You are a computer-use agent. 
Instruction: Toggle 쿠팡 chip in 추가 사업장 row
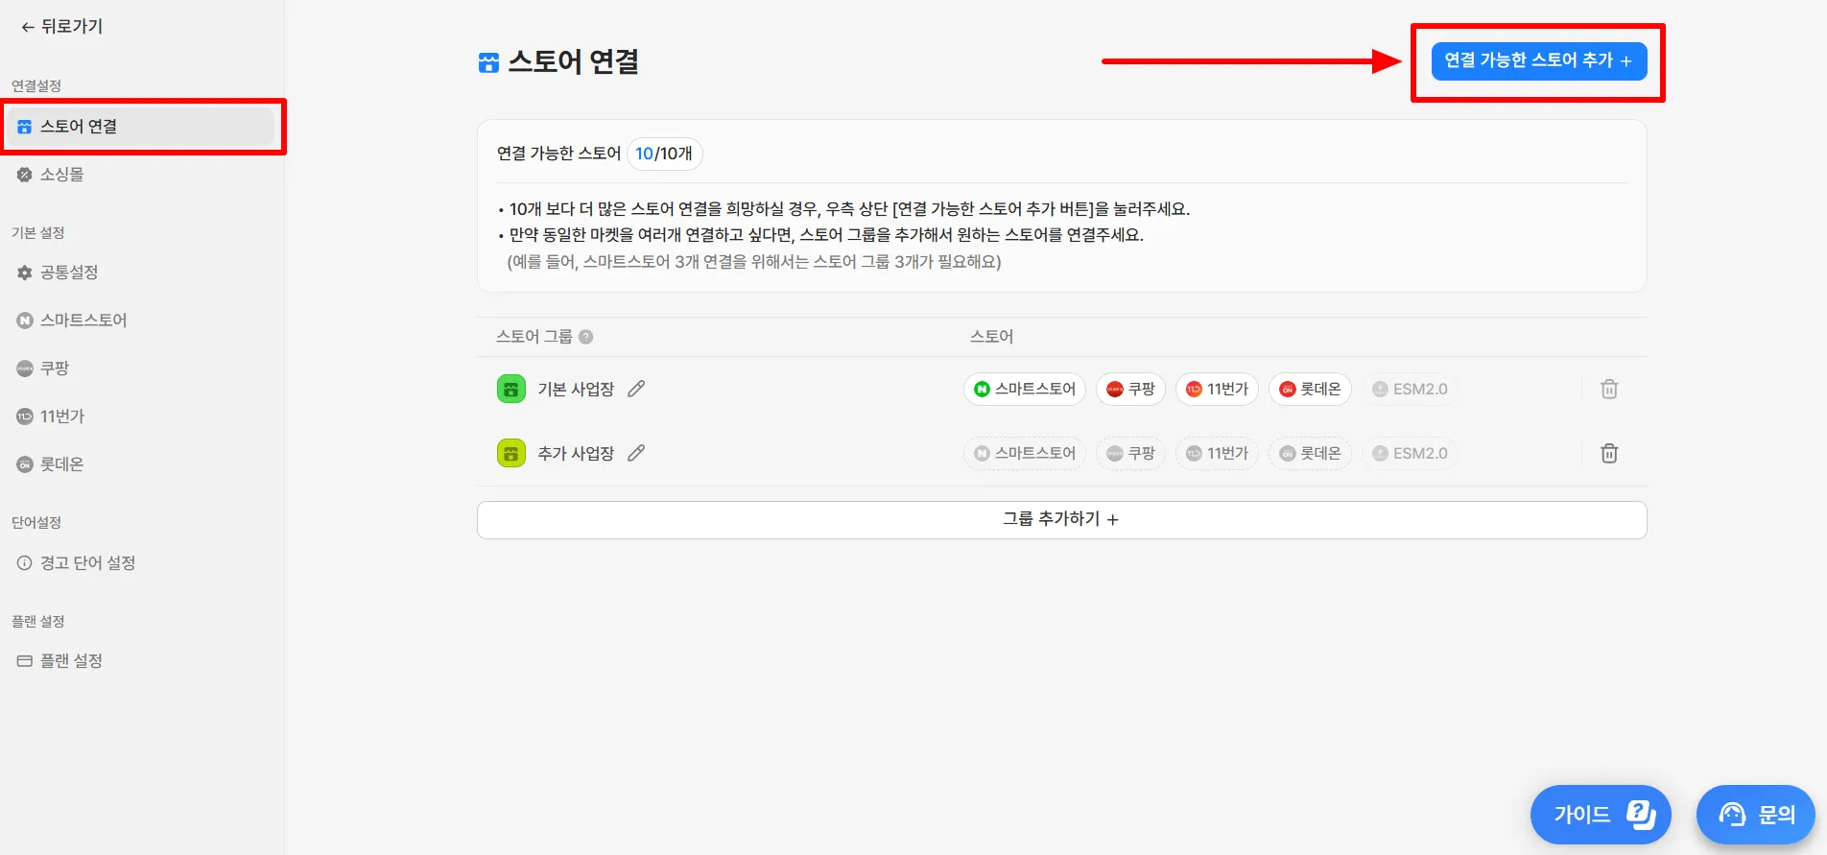(x=1130, y=453)
